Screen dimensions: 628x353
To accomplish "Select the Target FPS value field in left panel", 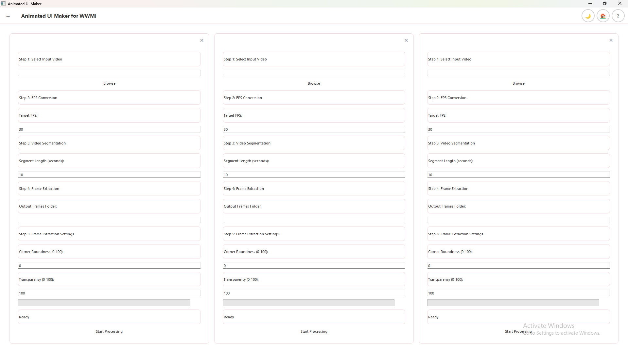I will (109, 129).
